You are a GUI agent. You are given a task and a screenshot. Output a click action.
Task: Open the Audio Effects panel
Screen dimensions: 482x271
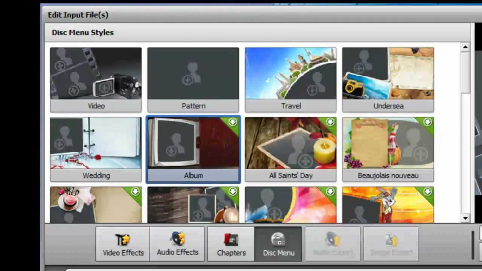click(177, 244)
